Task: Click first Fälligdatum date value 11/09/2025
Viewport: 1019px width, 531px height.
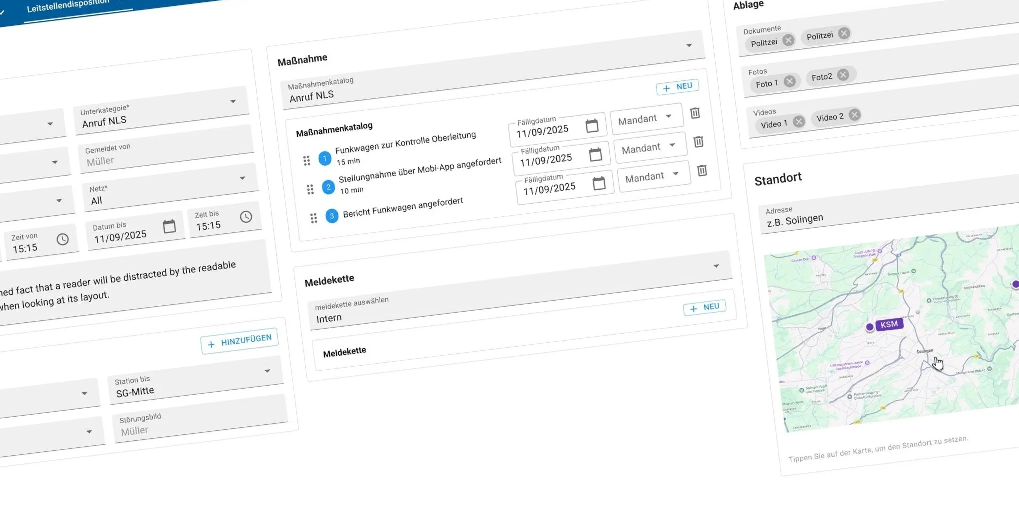Action: click(542, 131)
